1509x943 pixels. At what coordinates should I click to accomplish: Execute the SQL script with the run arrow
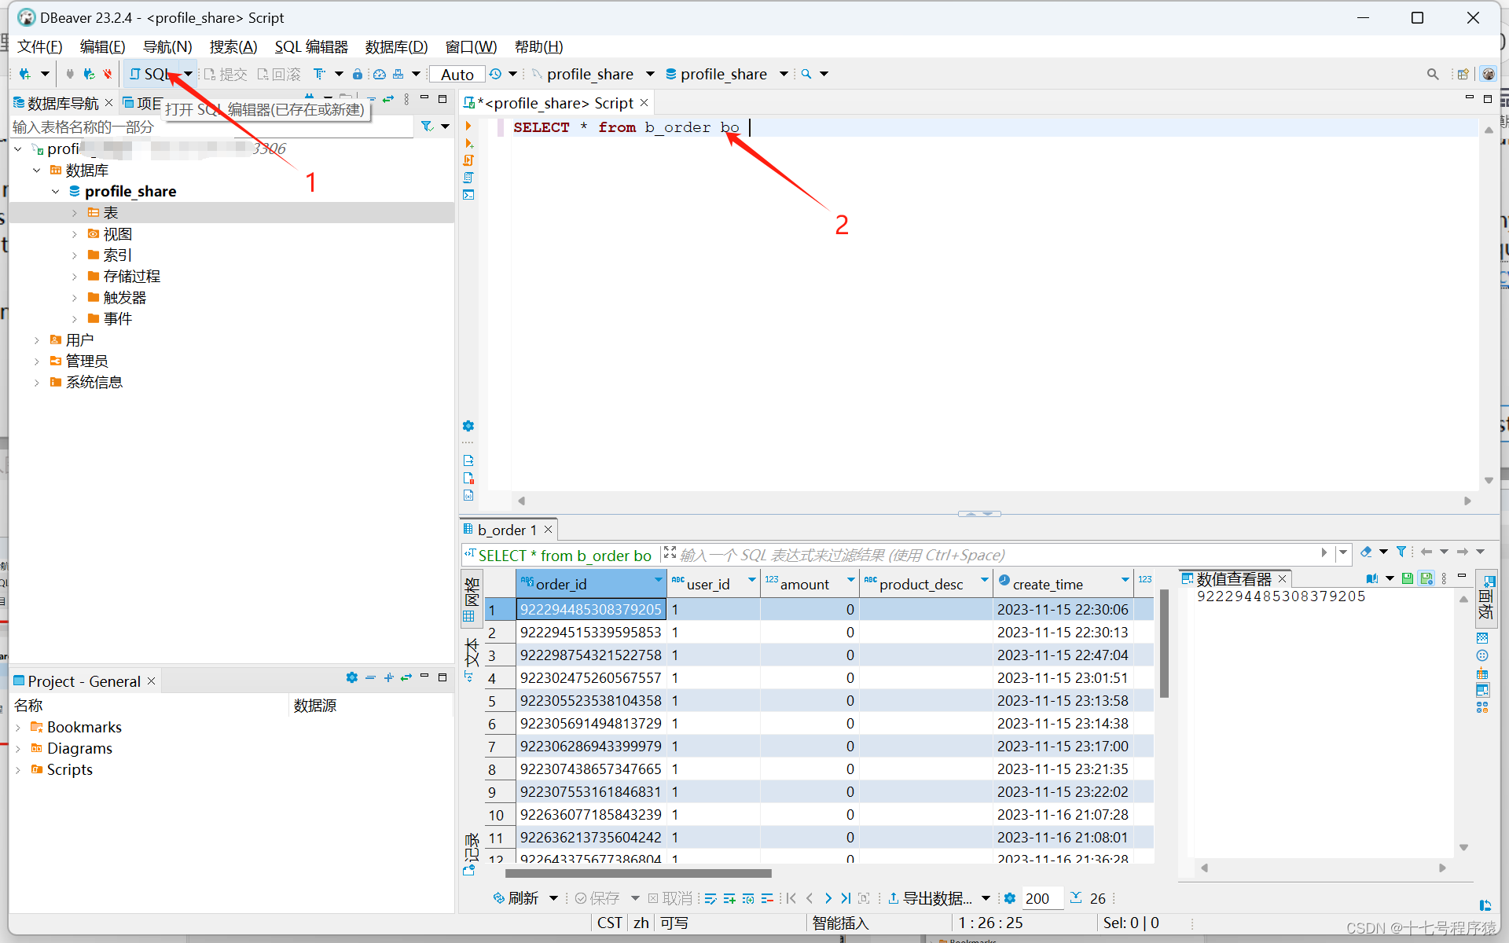click(x=469, y=126)
